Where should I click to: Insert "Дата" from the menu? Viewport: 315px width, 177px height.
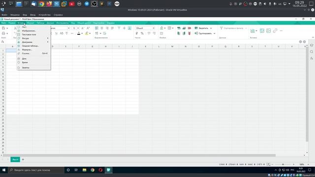pyautogui.click(x=24, y=59)
